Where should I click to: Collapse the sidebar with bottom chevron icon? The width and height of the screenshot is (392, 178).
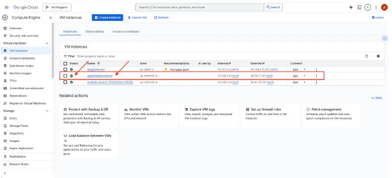click(5, 173)
